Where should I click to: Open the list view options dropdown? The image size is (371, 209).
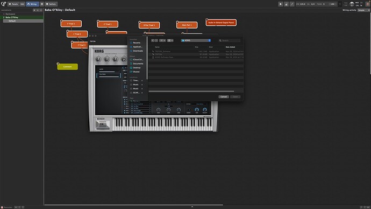click(162, 40)
